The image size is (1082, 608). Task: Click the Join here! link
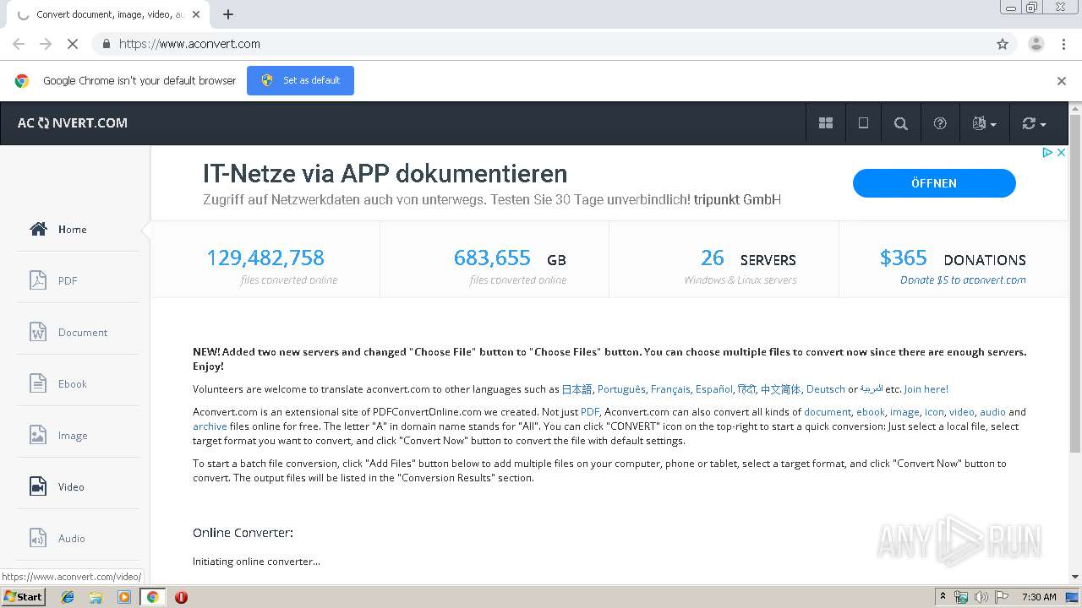pos(926,389)
